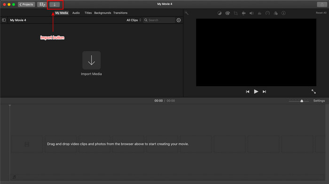Click the 00:00 current timecode

(158, 101)
